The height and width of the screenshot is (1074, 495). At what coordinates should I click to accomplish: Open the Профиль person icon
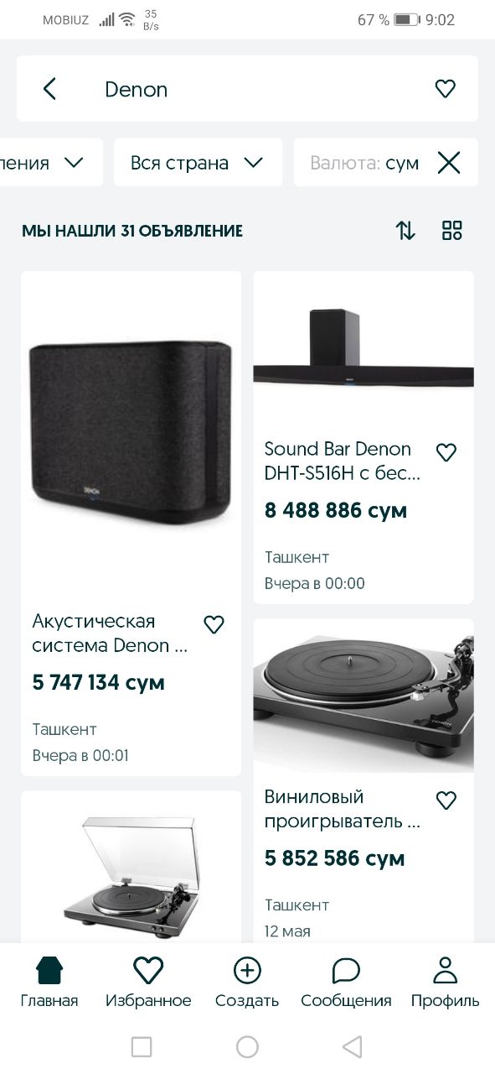445,971
